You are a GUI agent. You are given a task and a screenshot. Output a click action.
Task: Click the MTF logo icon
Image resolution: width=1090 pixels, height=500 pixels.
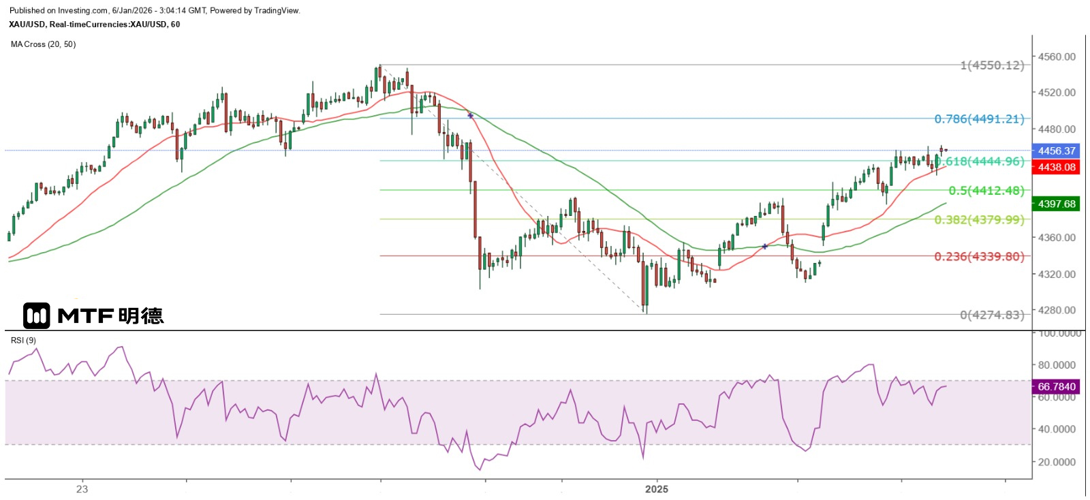point(36,315)
